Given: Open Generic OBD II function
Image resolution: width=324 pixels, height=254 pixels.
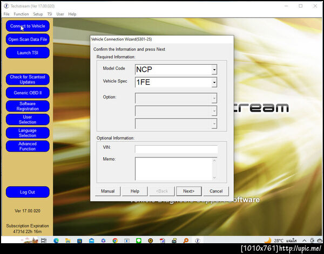Looking at the screenshot, I should (x=28, y=93).
